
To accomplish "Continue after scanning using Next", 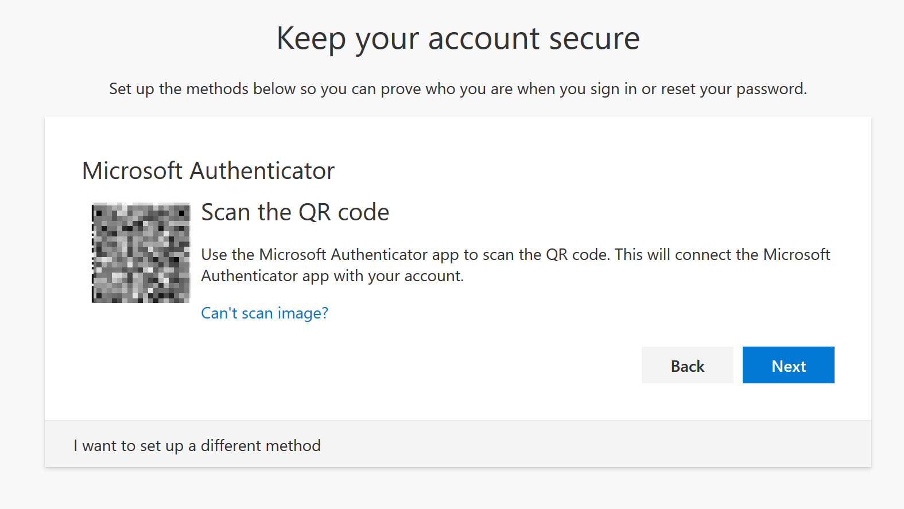I will pos(788,365).
